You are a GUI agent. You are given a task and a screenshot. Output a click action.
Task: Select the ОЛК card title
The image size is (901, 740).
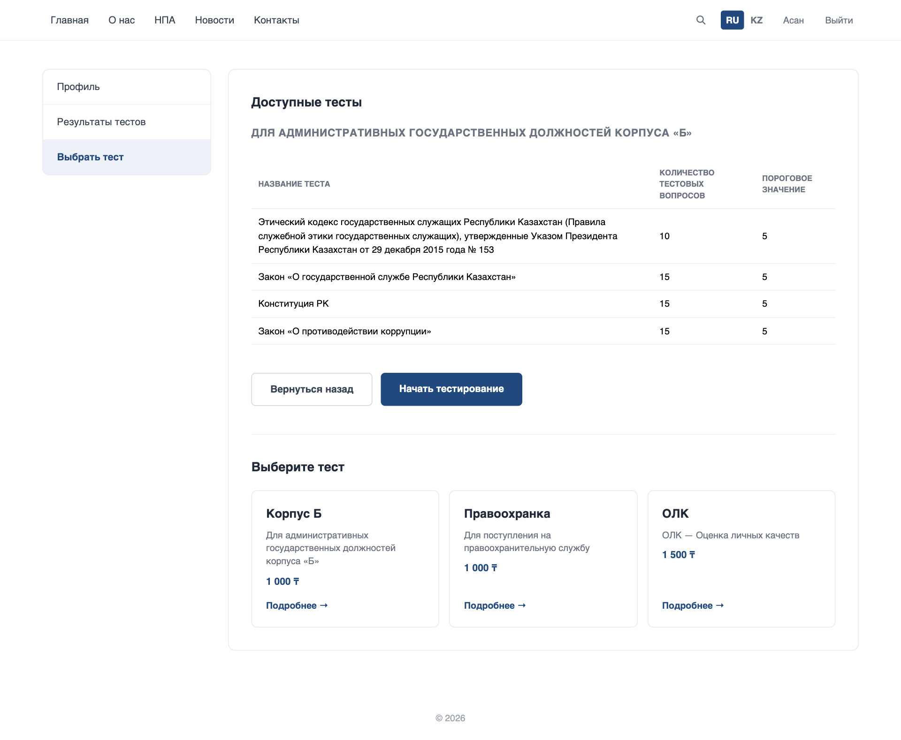point(675,513)
